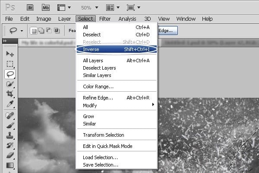Enable Add to Selection mode

pos(41,31)
